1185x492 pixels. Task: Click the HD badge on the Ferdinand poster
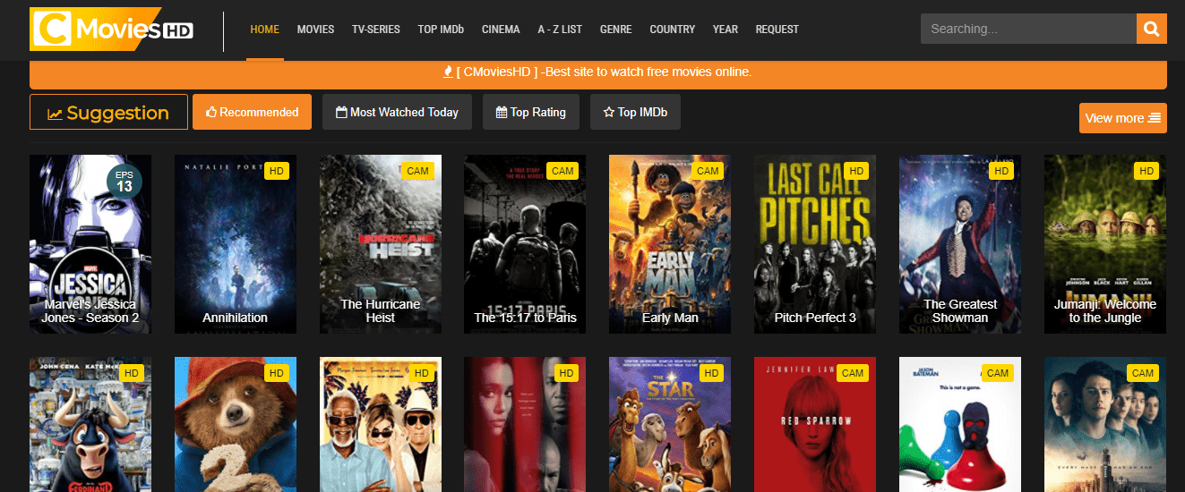[132, 373]
